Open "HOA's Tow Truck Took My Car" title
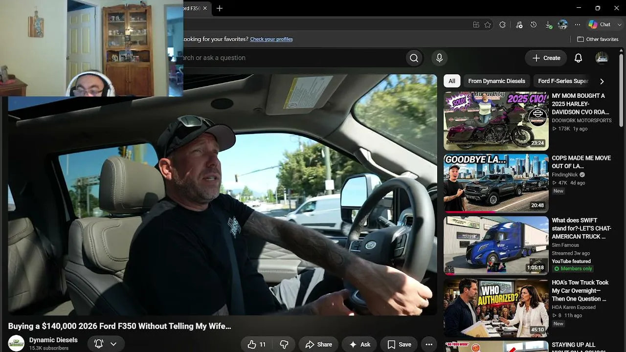The width and height of the screenshot is (626, 352). click(x=580, y=291)
